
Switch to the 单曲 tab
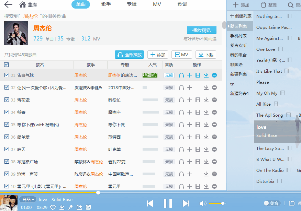click(x=81, y=4)
